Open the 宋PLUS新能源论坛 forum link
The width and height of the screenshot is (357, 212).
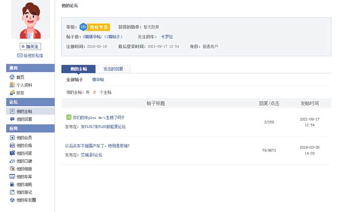tap(103, 126)
